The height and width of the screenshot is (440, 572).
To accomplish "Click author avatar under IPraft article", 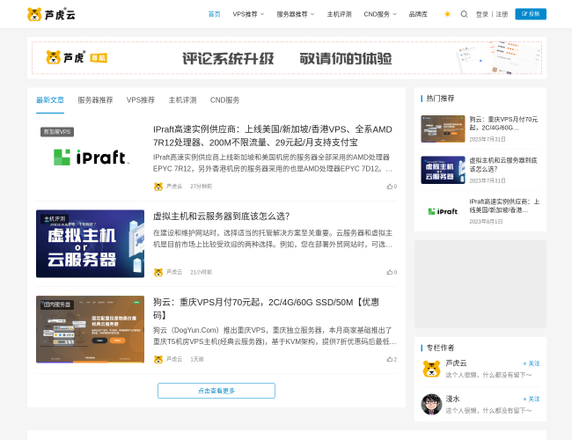I will pos(158,187).
